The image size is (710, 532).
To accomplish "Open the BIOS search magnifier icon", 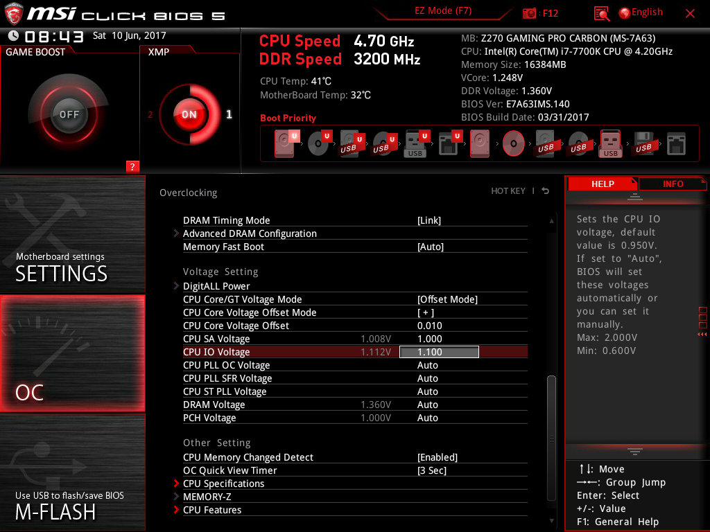I will click(x=602, y=14).
